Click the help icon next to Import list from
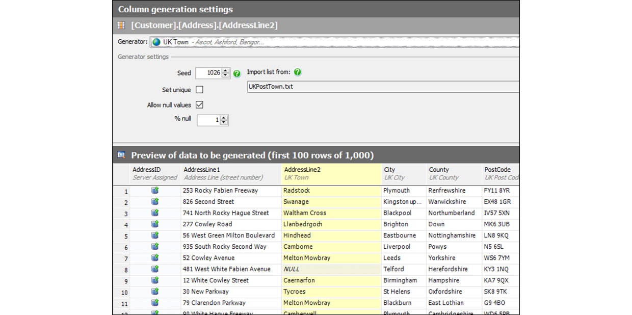Viewport: 632px width, 315px height. tap(298, 72)
